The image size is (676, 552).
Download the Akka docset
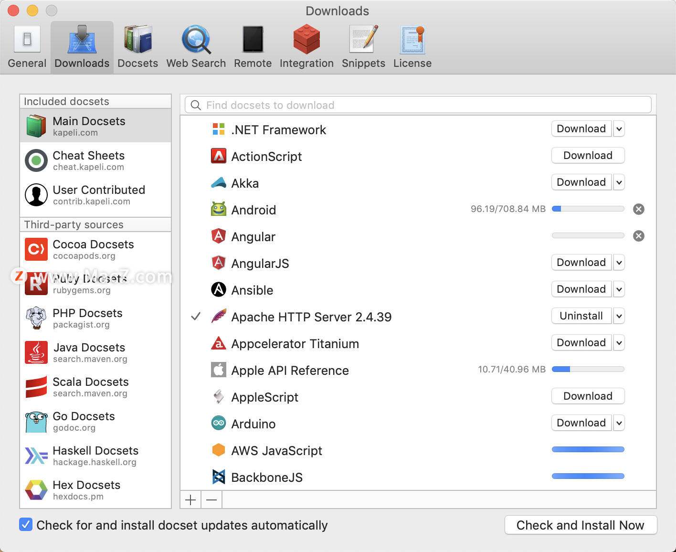coord(581,182)
